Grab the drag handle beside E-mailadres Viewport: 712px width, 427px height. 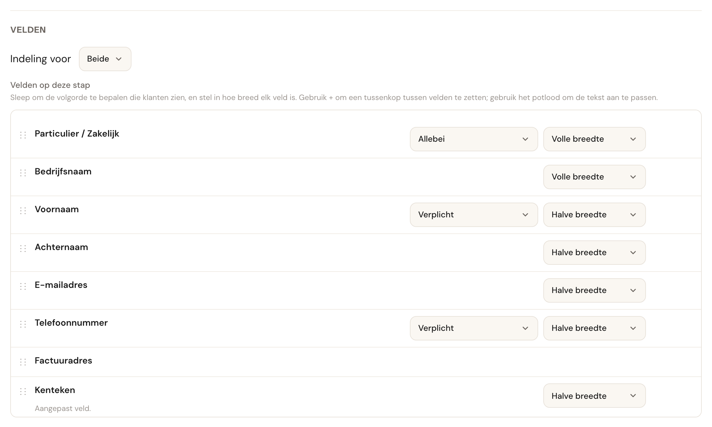click(23, 286)
